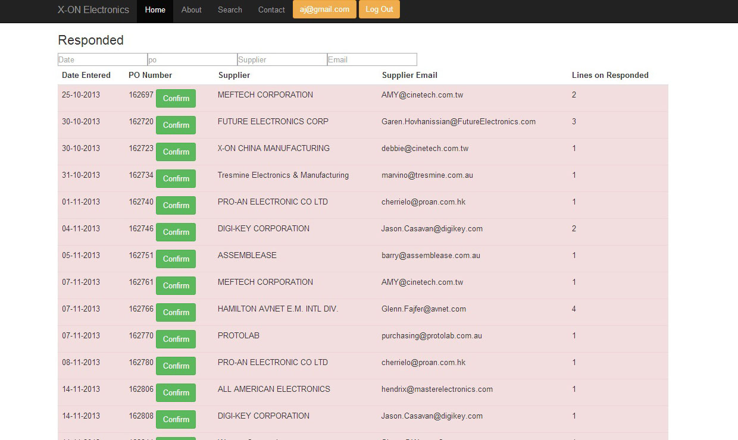Image resolution: width=738 pixels, height=440 pixels.
Task: Focus the po filter field
Action: pyautogui.click(x=192, y=59)
